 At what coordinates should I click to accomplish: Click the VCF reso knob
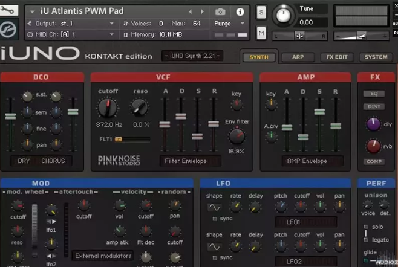point(139,108)
